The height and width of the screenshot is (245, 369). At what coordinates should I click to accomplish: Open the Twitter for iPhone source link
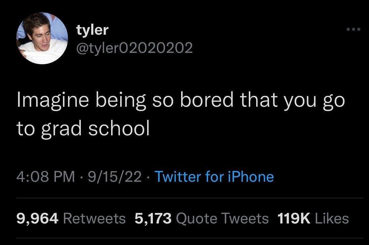click(214, 177)
